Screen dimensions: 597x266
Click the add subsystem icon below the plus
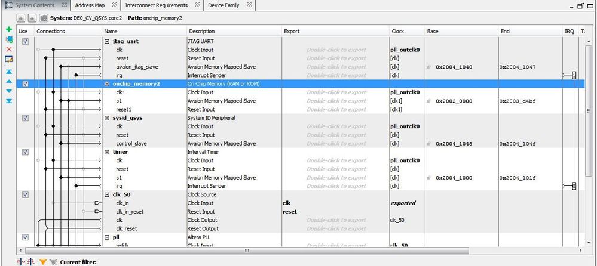pyautogui.click(x=9, y=39)
